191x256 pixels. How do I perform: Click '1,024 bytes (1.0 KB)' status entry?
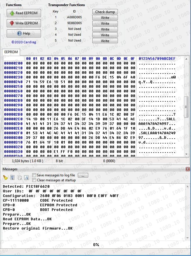point(28,161)
